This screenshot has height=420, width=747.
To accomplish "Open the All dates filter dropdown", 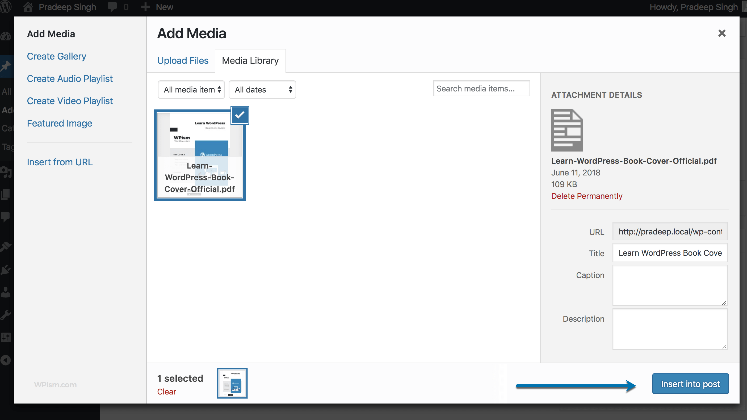I will [262, 89].
